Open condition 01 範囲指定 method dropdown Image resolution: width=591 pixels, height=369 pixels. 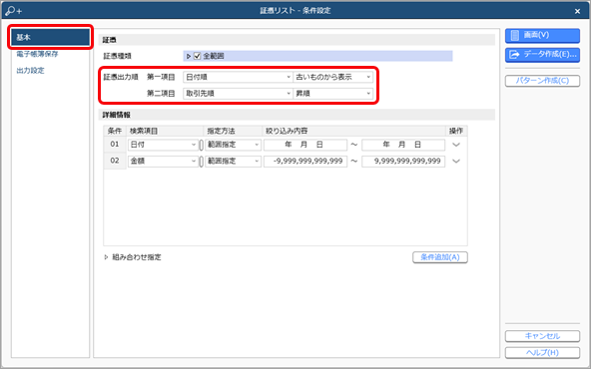233,145
